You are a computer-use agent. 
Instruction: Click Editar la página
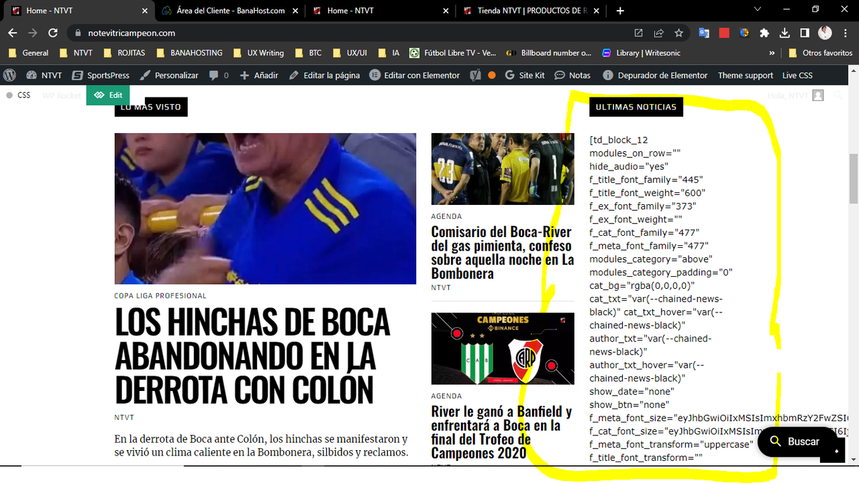coord(325,75)
